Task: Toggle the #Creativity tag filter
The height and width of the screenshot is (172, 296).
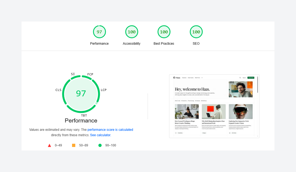Action: click(184, 101)
